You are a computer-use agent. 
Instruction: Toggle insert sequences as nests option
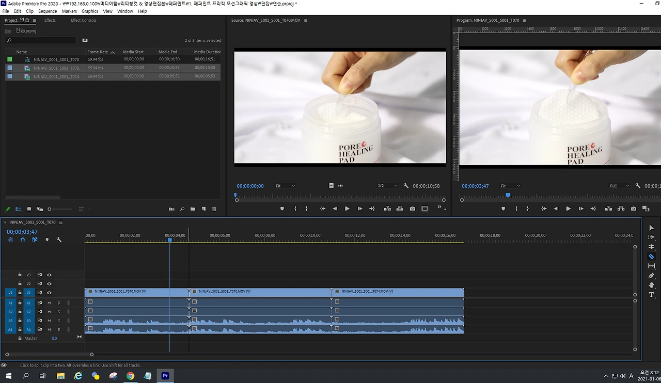point(11,240)
